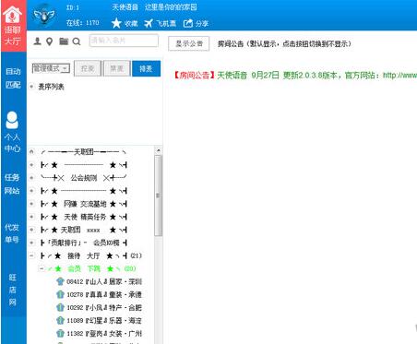Click the blue 排麦 button
The height and width of the screenshot is (344, 417).
click(x=146, y=68)
